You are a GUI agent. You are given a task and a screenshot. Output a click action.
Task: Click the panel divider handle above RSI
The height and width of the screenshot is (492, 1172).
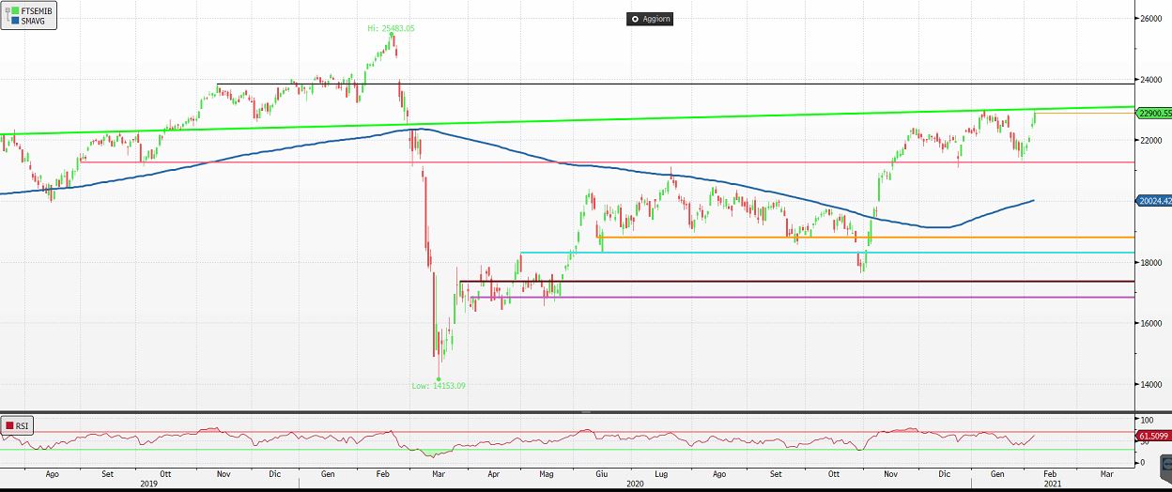pos(586,411)
